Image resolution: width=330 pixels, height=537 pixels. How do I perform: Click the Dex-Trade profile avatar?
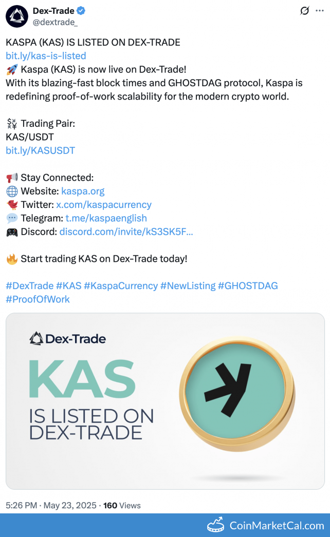[16, 16]
